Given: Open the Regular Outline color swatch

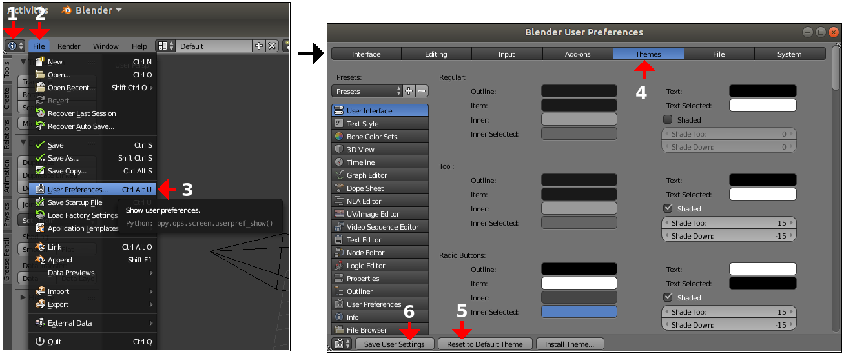Looking at the screenshot, I should point(579,92).
